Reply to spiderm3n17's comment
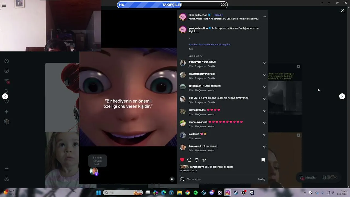The width and height of the screenshot is (350, 197). 211,90
